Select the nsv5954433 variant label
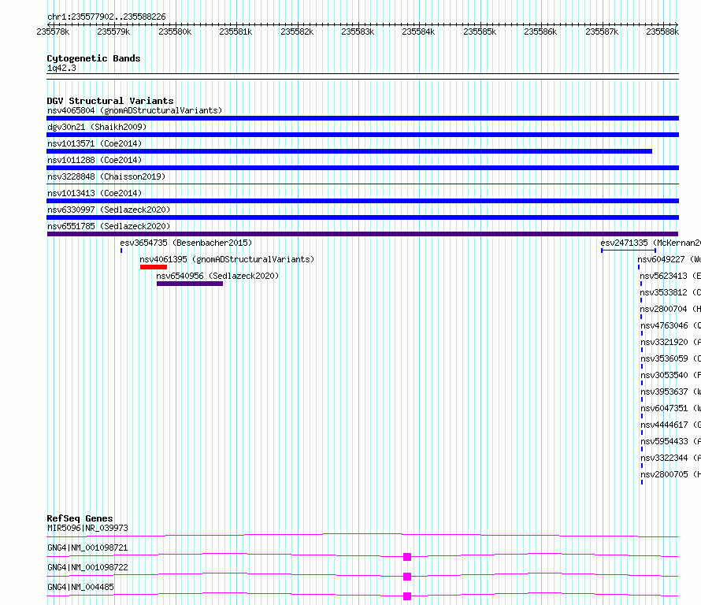 tap(670, 441)
